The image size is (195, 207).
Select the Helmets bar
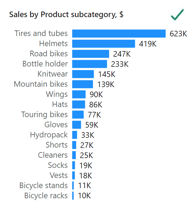[x=103, y=44]
